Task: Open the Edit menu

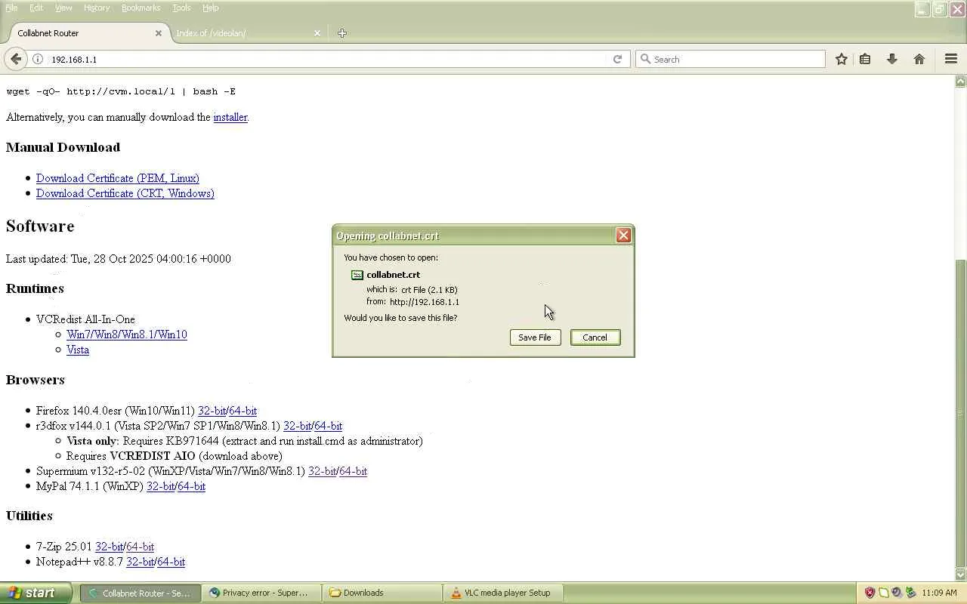Action: pyautogui.click(x=36, y=8)
